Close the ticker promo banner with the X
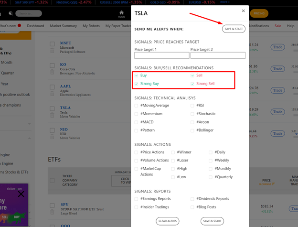Viewport: 298px width, 227px height. tap(21, 194)
